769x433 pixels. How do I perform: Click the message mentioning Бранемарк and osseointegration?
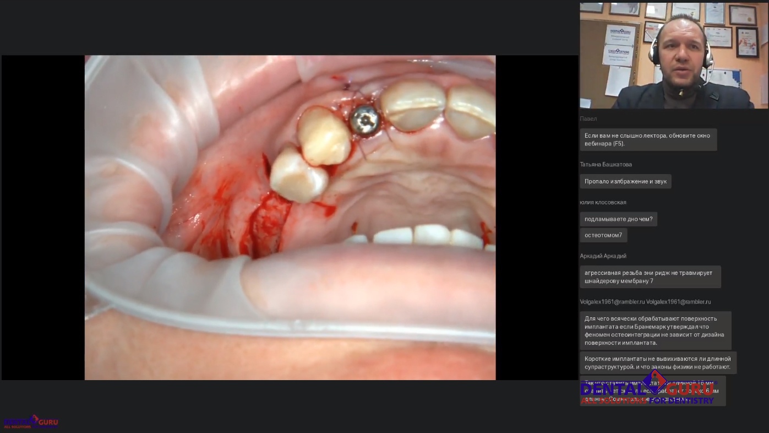(655, 331)
